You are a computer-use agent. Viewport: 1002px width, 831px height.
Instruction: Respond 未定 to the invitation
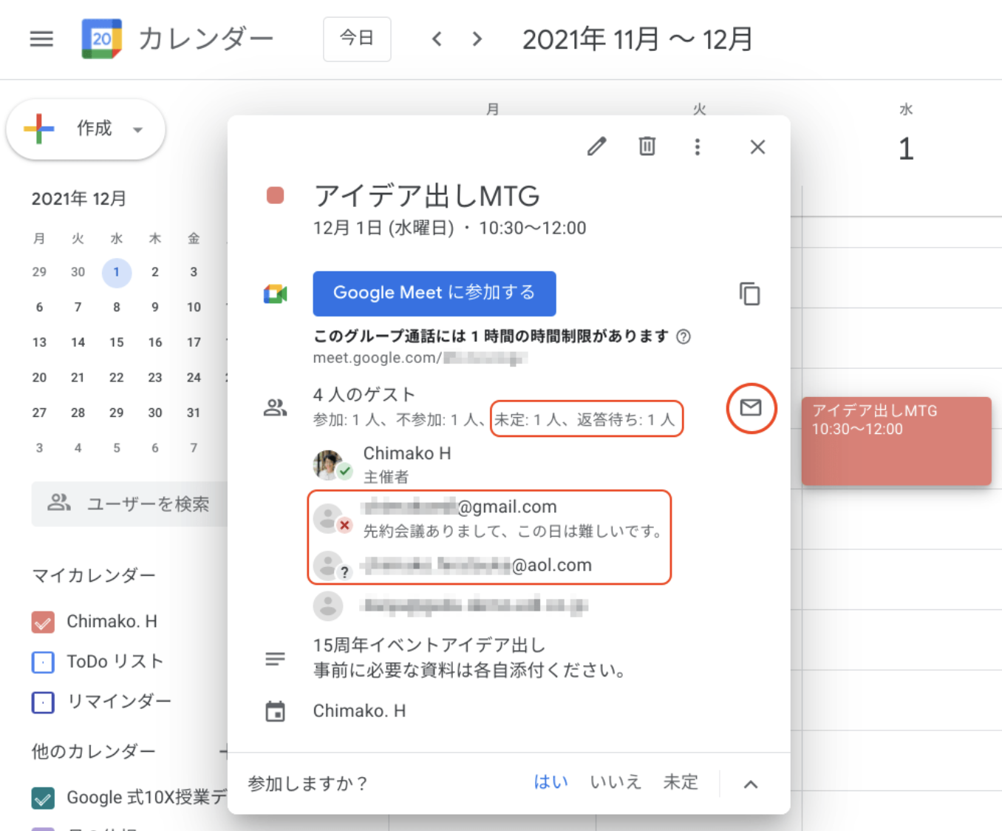(680, 782)
